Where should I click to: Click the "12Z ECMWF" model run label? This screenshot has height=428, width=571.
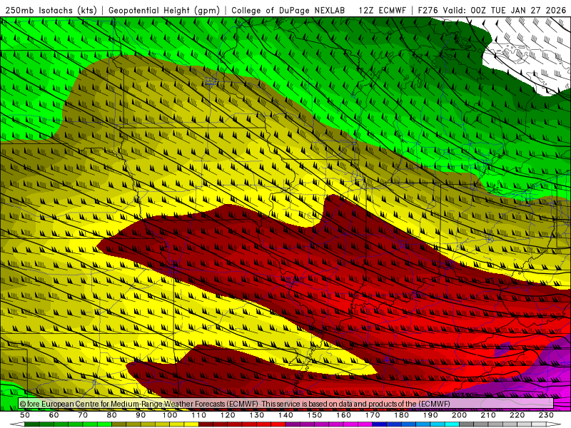pos(383,11)
